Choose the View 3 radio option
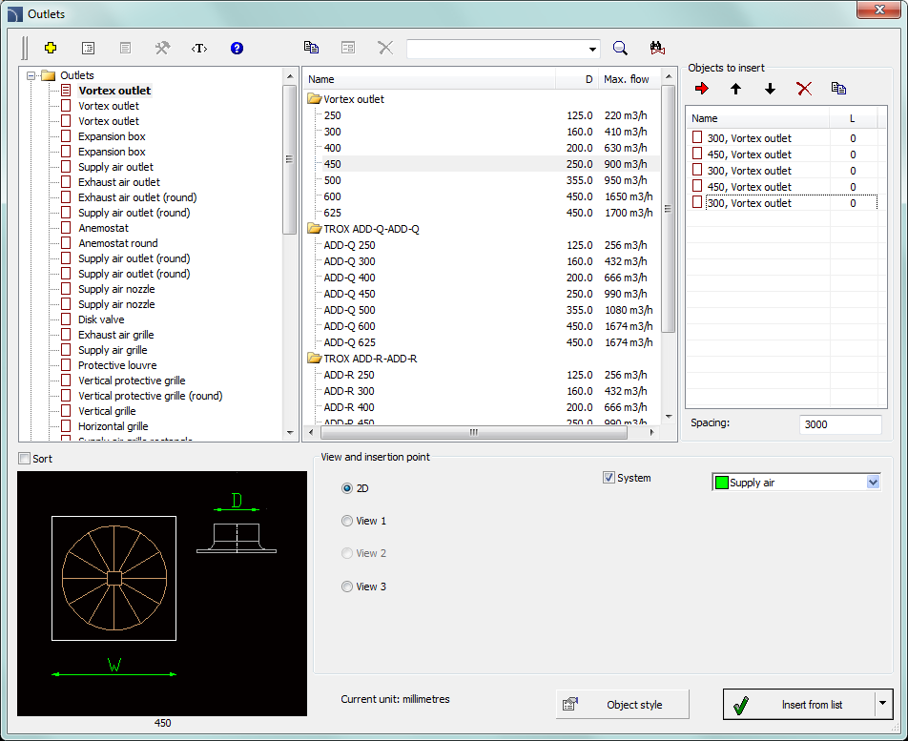Viewport: 908px width, 741px height. [x=347, y=587]
